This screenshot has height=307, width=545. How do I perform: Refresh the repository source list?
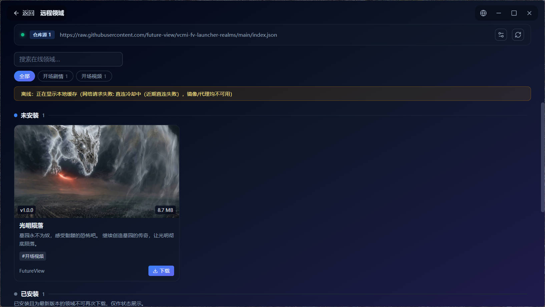click(x=518, y=35)
